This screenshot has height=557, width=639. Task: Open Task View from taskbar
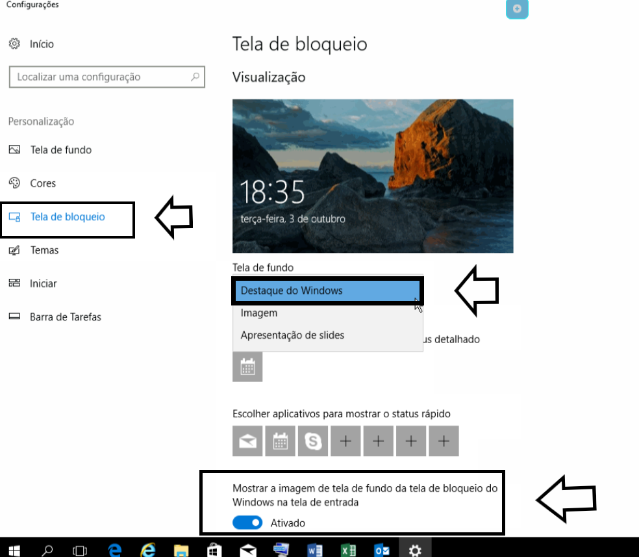click(x=80, y=551)
